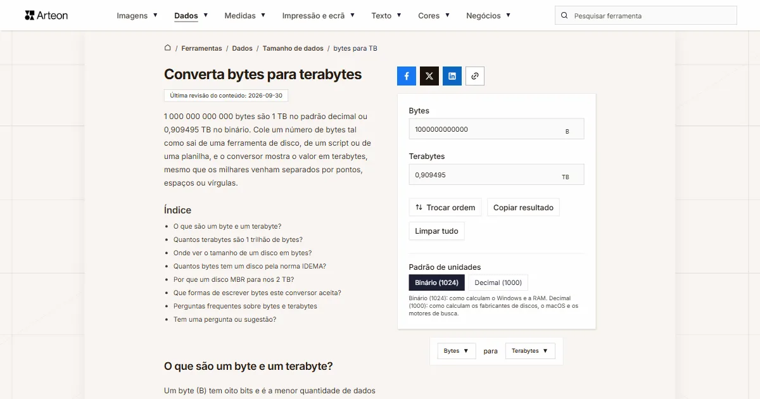
Task: Jump to 'Onde ver o tamanho de um disco em bytes?'
Action: [243, 253]
